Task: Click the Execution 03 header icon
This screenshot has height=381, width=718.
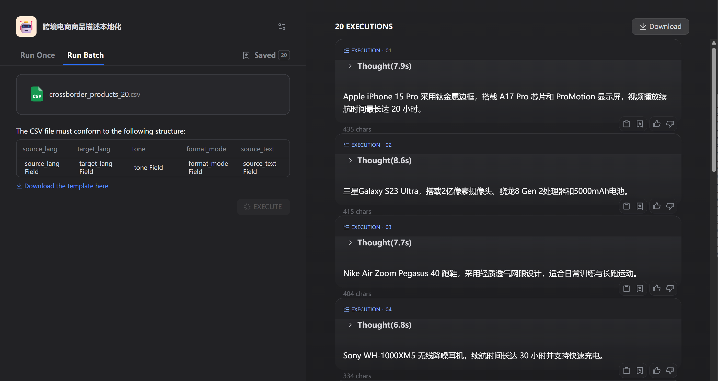Action: [x=346, y=227]
